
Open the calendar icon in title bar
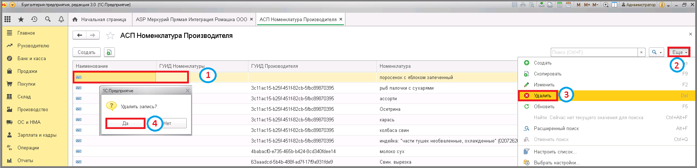coord(568,5)
